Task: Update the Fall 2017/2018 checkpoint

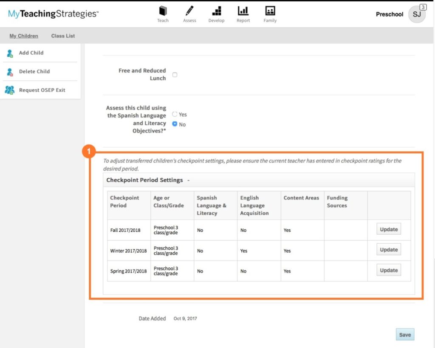Action: (388, 229)
